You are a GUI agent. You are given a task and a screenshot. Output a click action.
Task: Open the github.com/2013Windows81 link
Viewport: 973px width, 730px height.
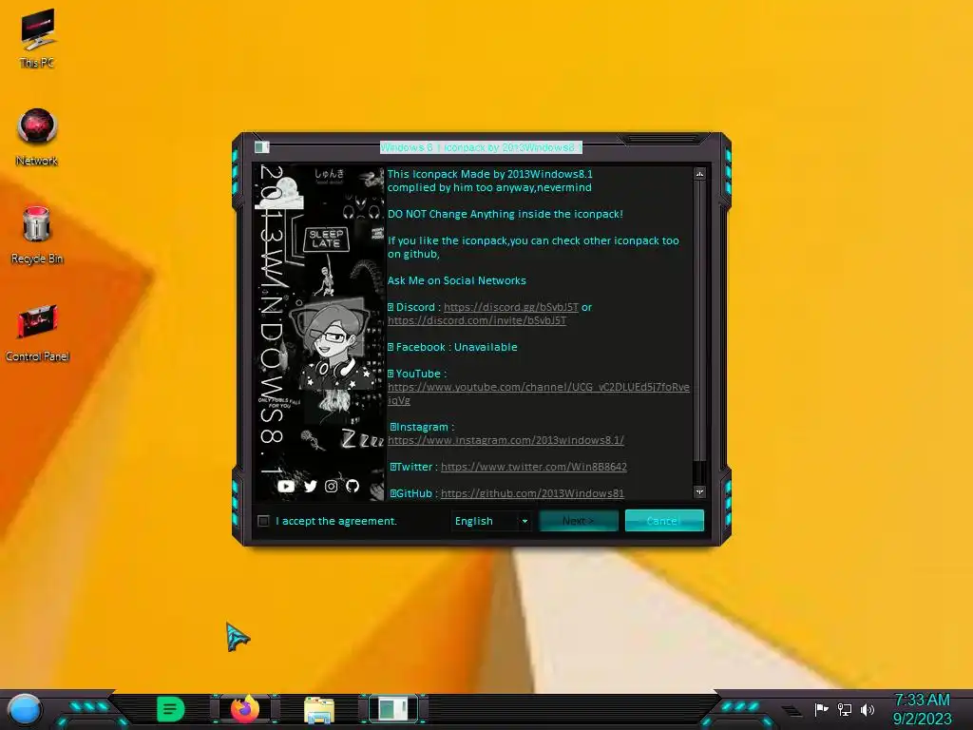pyautogui.click(x=532, y=493)
